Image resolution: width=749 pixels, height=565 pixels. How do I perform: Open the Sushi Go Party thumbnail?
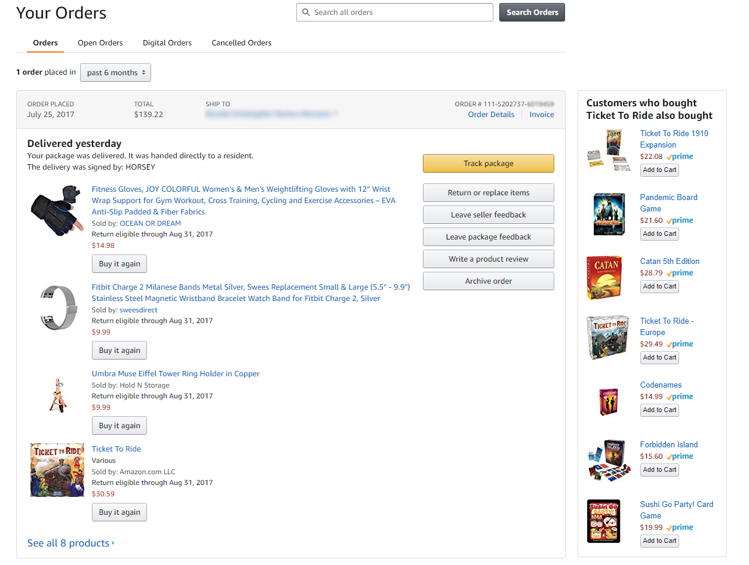point(604,521)
